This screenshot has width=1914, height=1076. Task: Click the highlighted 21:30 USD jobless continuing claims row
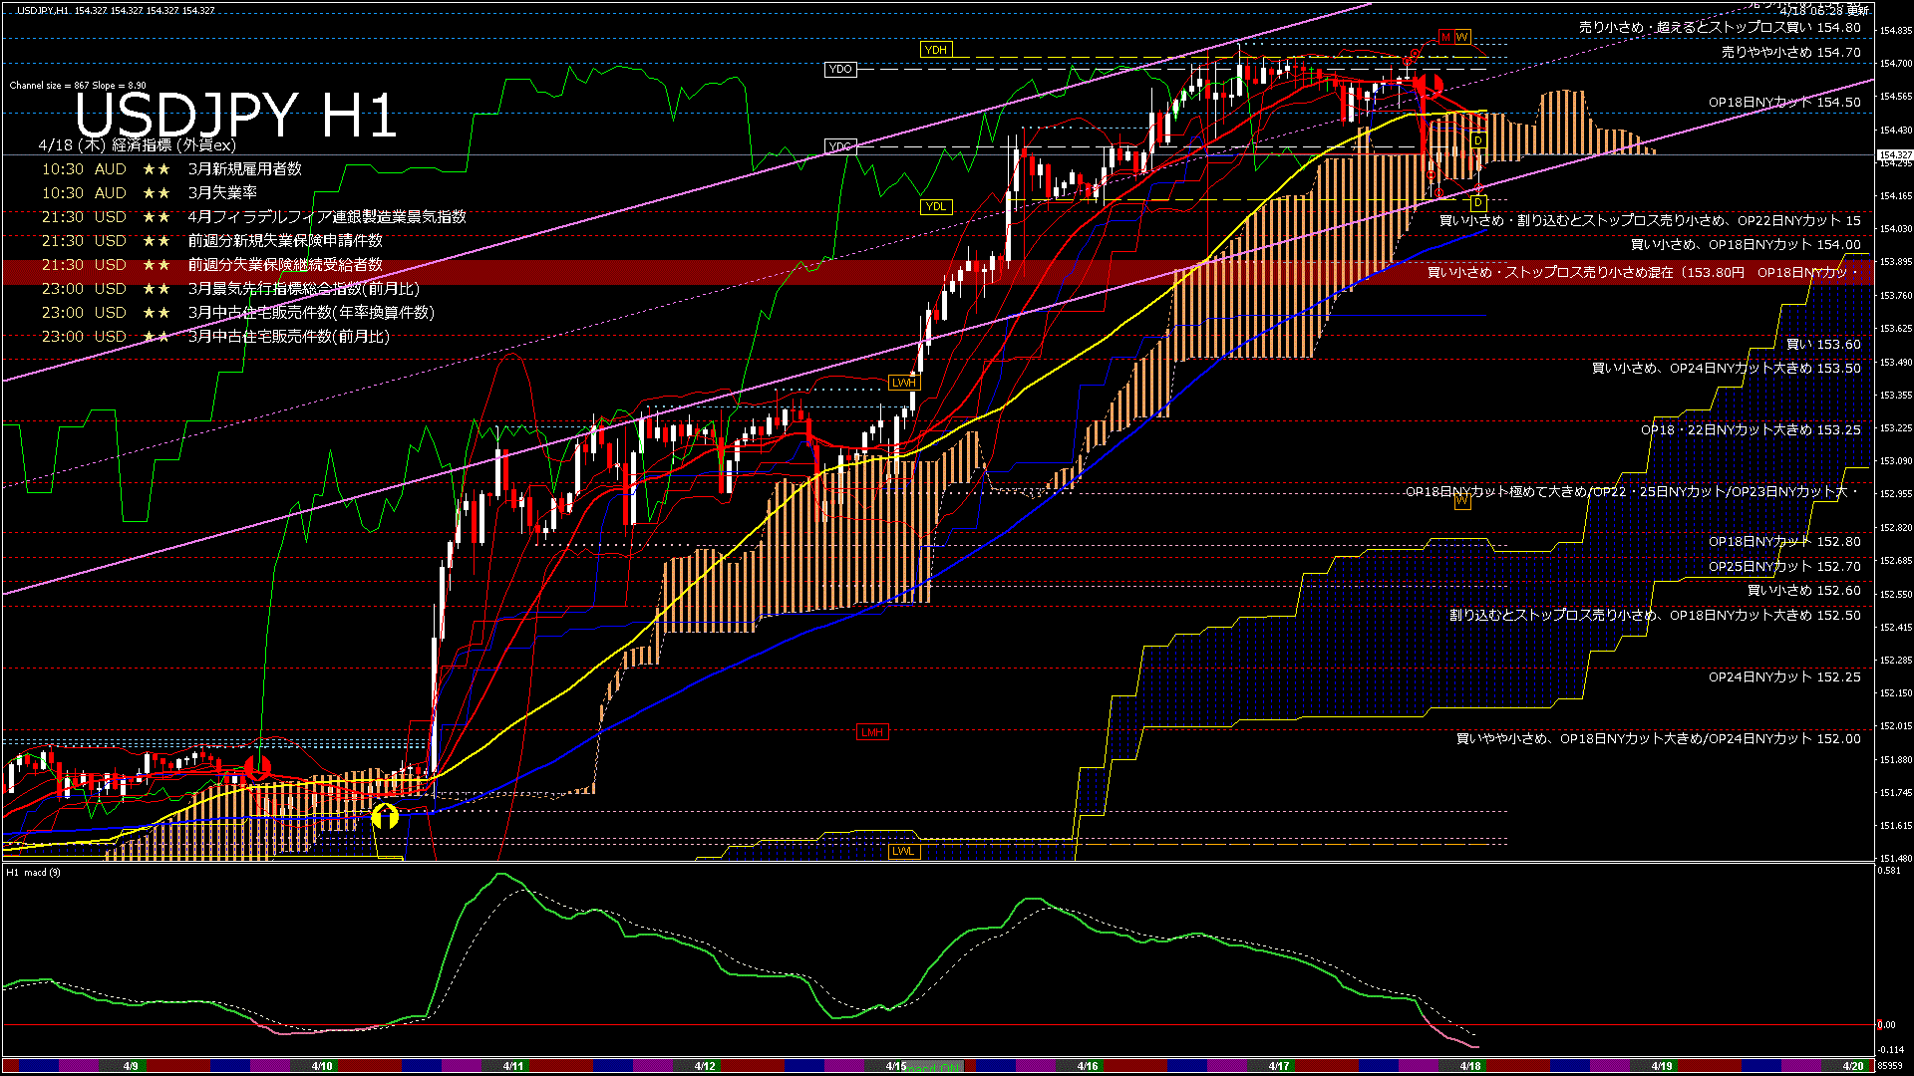pyautogui.click(x=211, y=265)
